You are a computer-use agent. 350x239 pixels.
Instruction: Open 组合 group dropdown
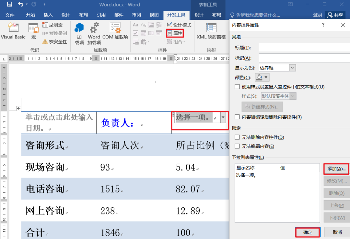point(176,42)
